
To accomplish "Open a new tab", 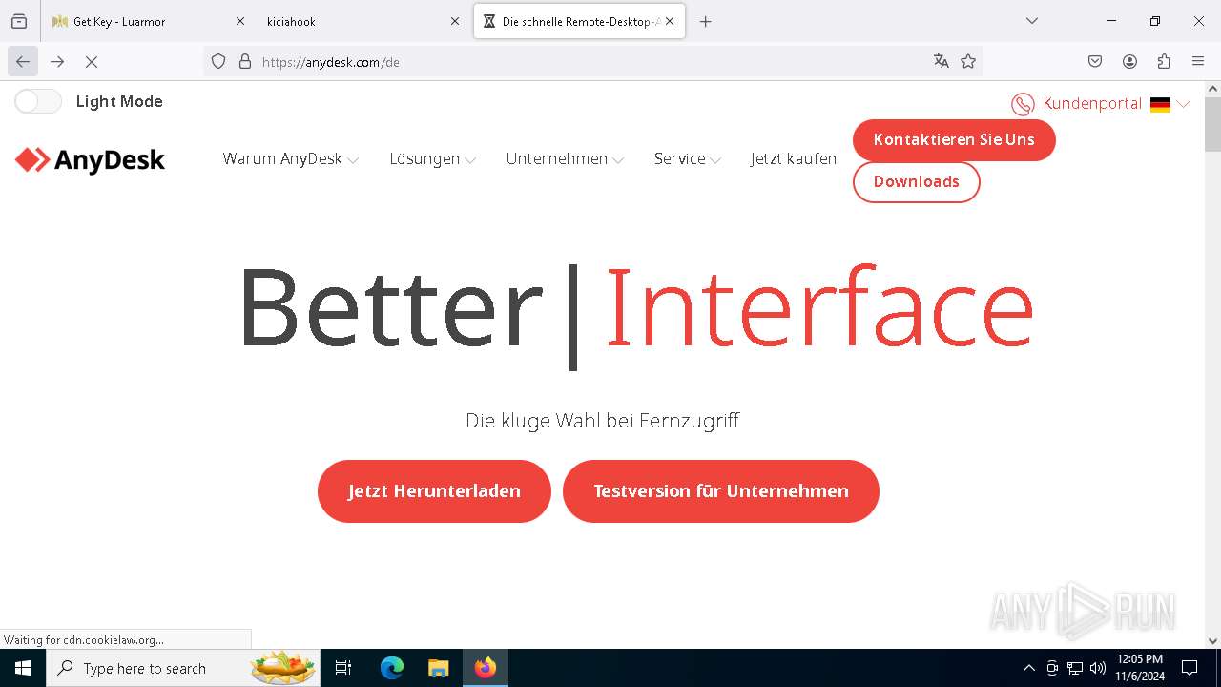I will [706, 21].
